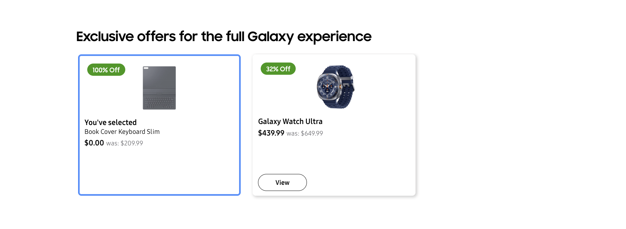Click the Book Cover Keyboard Slim product name
The height and width of the screenshot is (229, 626).
pos(122,132)
